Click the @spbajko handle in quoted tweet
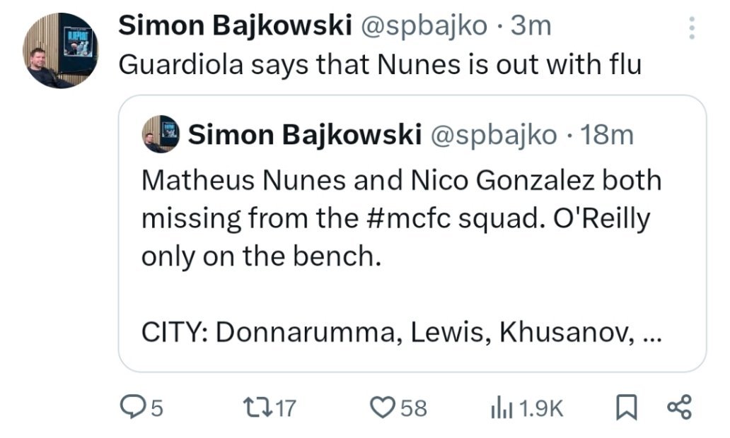Screen dimensions: 730x438 (x=494, y=134)
